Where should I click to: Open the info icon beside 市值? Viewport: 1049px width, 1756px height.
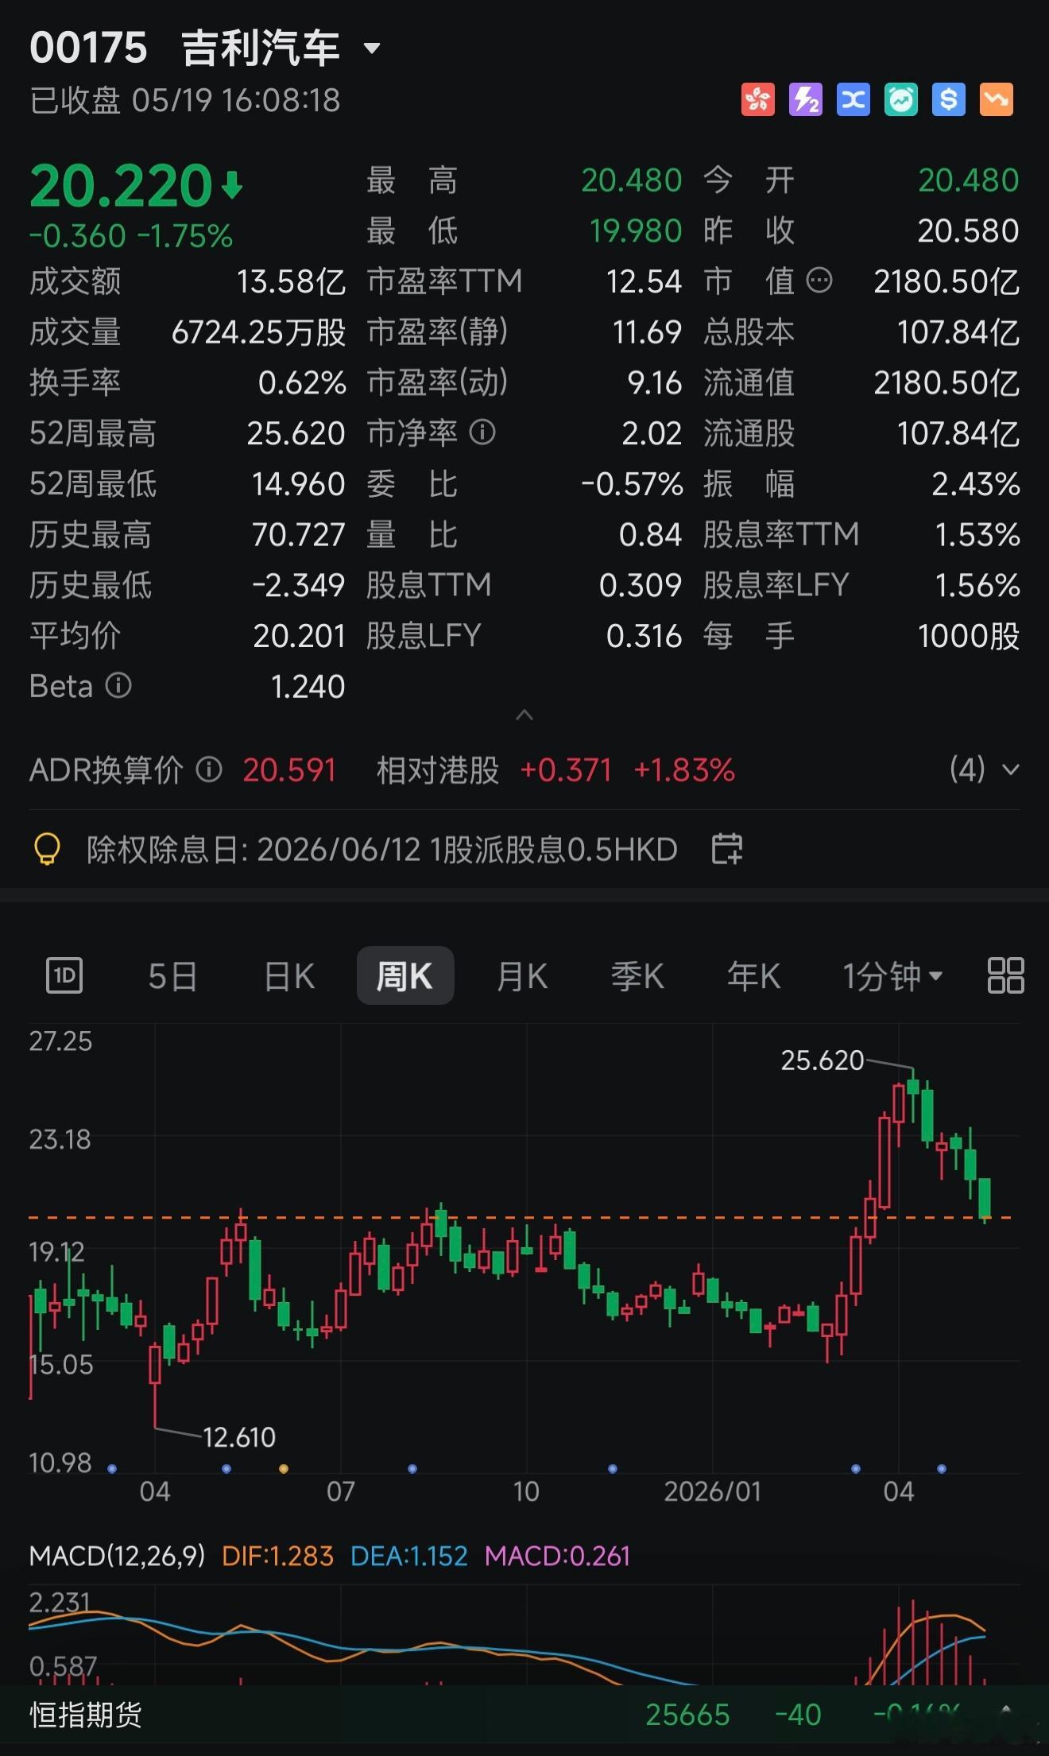pyautogui.click(x=819, y=281)
